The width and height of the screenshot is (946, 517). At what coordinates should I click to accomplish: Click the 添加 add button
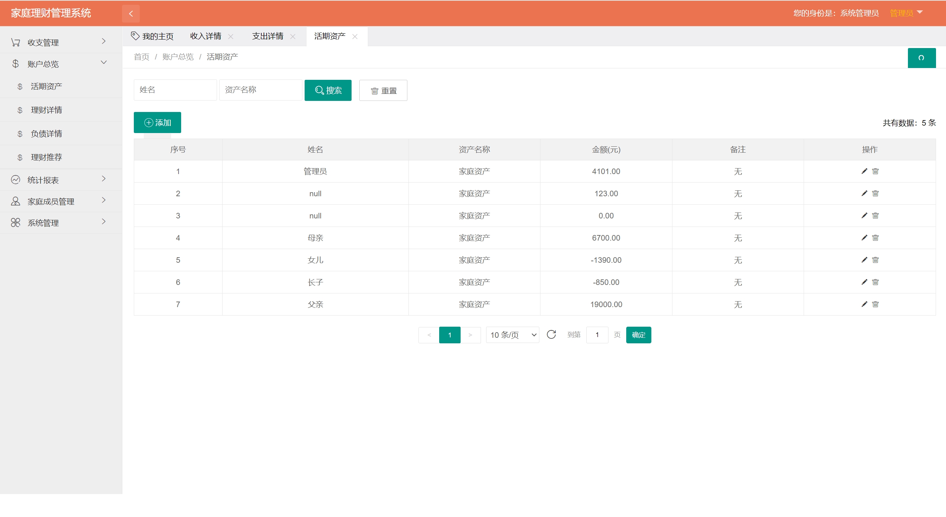(157, 122)
